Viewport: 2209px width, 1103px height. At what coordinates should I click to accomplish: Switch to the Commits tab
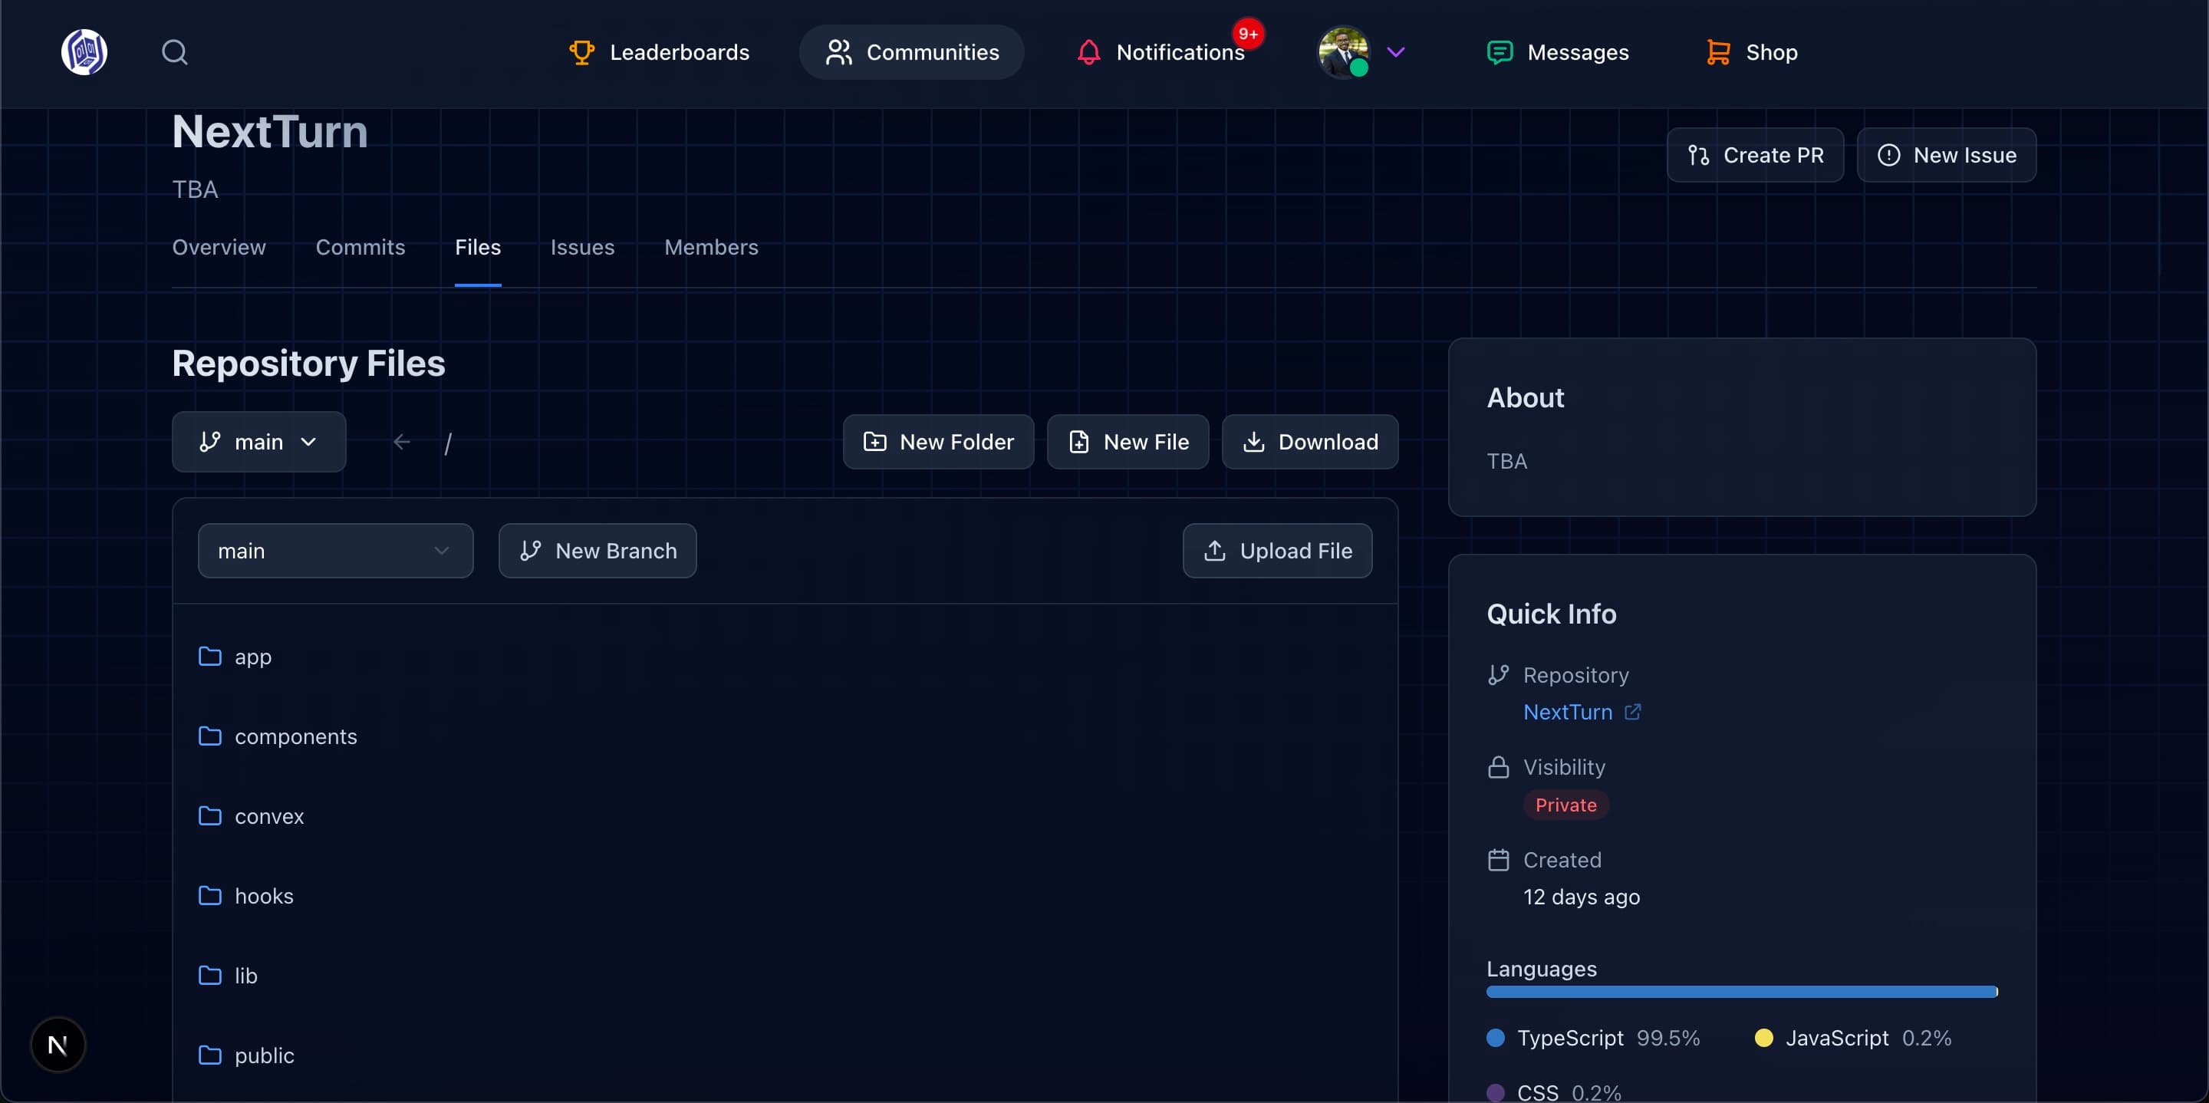(360, 247)
